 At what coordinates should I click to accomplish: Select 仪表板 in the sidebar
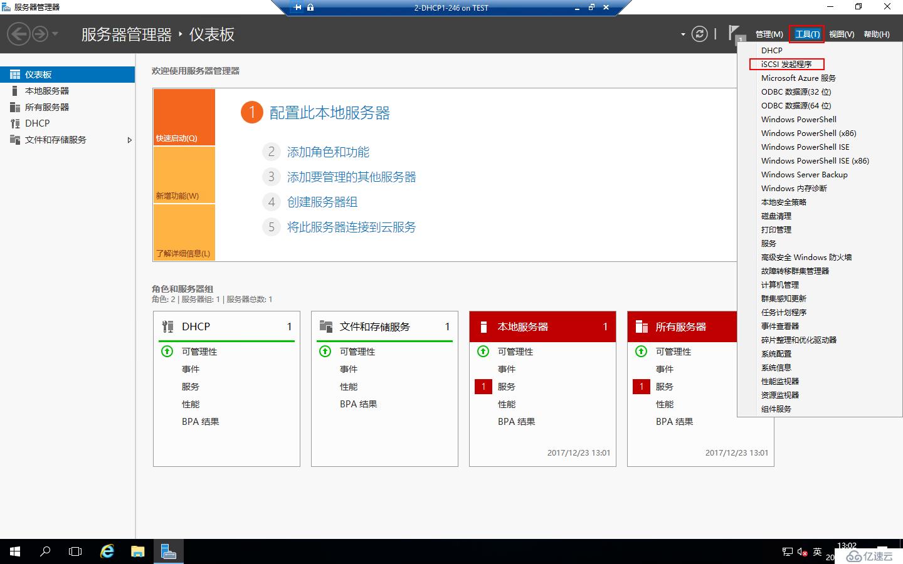click(68, 75)
